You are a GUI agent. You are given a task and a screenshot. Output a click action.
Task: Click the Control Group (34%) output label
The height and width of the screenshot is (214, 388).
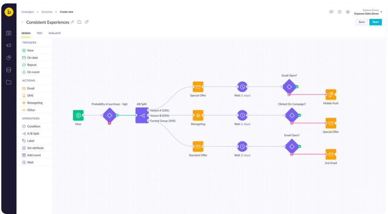pos(163,121)
